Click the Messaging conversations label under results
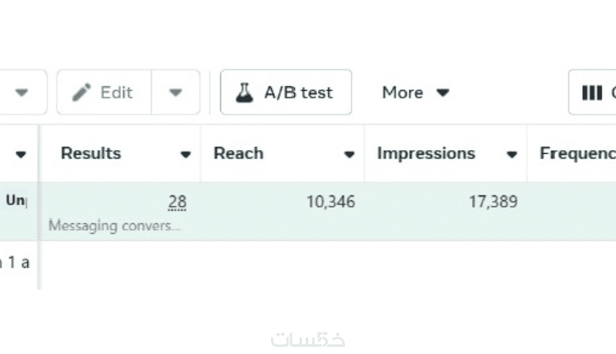Screen dimensions: 616x354 tap(114, 226)
